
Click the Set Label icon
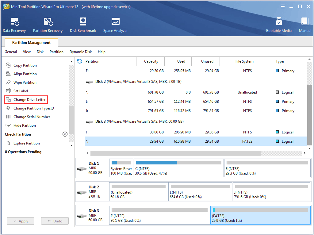tap(8, 91)
